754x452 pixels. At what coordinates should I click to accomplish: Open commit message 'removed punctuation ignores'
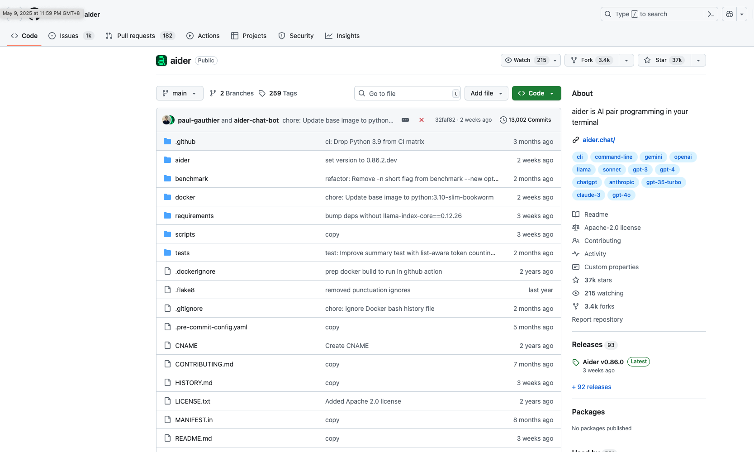pos(368,290)
